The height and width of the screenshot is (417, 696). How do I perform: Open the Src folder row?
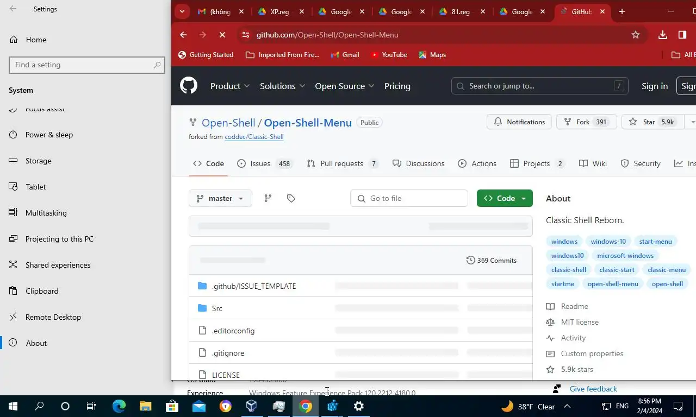pos(361,308)
